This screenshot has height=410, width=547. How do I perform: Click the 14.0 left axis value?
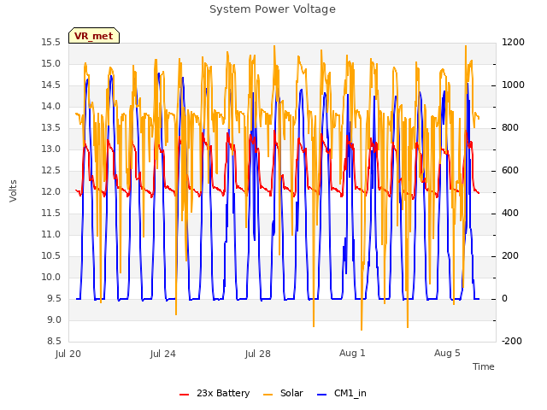pos(51,106)
